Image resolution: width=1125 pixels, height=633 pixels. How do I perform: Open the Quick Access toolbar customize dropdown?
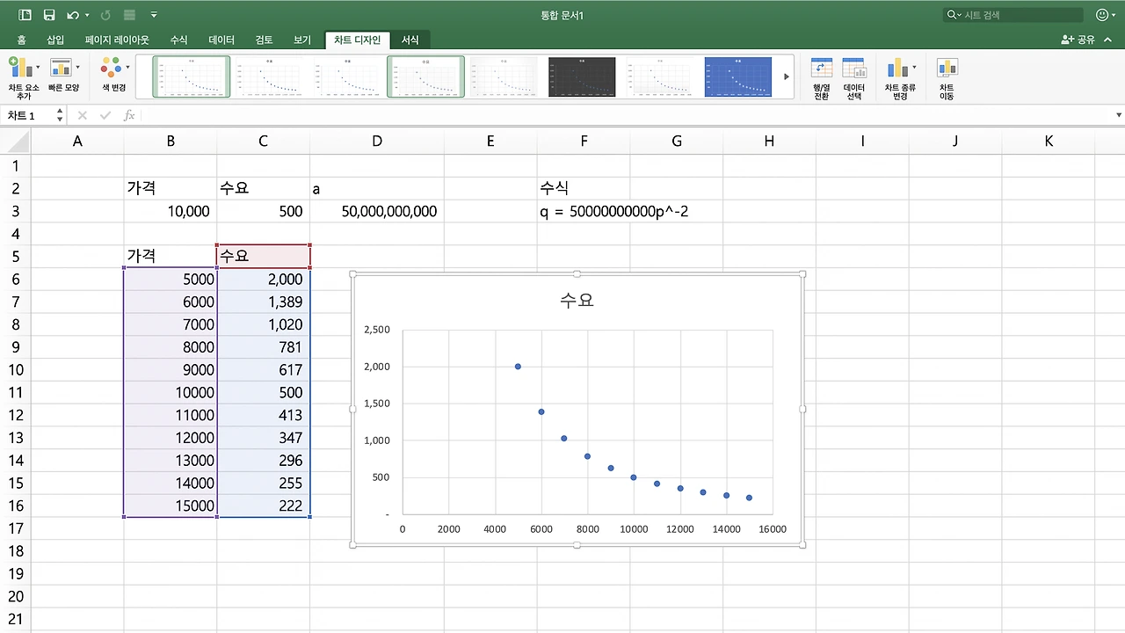click(154, 15)
